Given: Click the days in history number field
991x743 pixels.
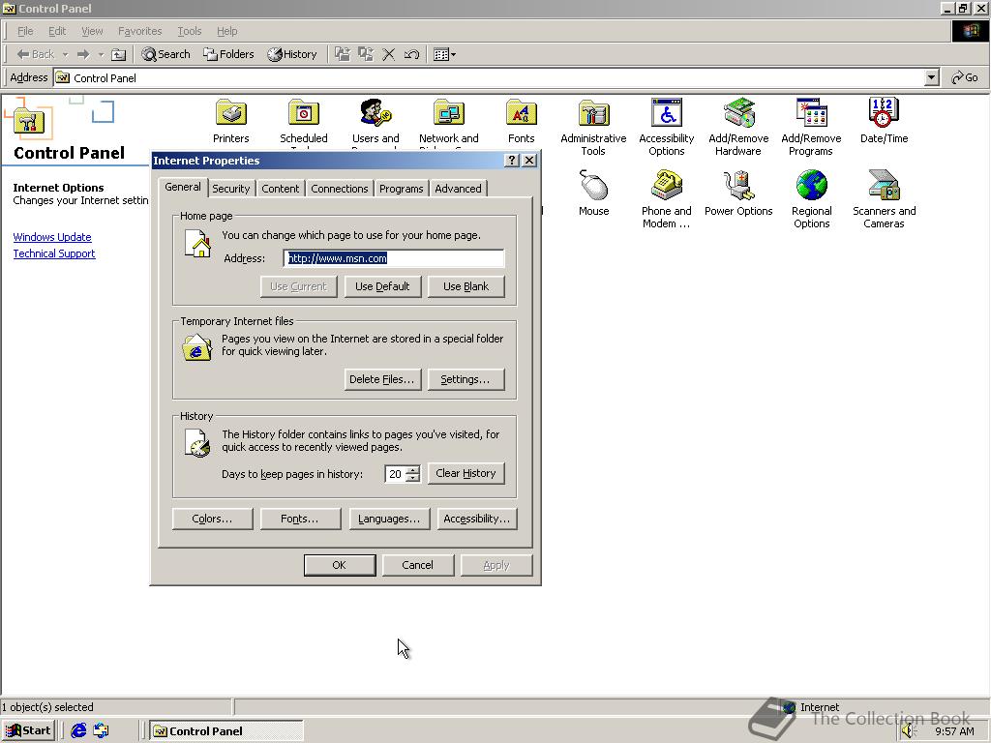Looking at the screenshot, I should coord(396,474).
